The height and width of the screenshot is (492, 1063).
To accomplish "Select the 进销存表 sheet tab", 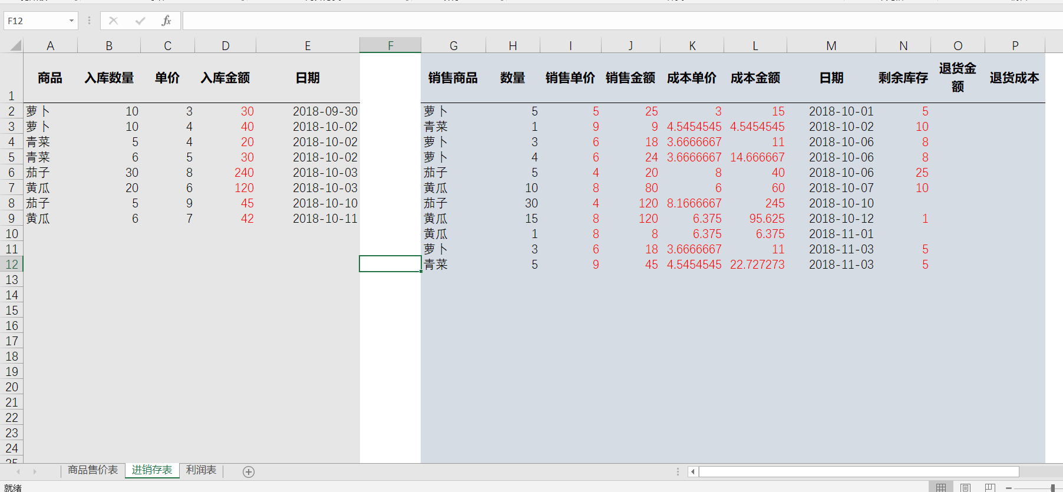I will pos(152,470).
